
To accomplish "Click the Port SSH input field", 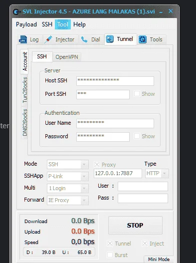I will (x=103, y=94).
